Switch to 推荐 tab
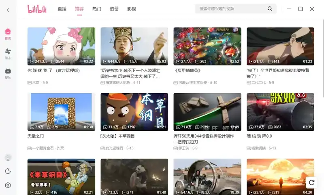This screenshot has height=195, width=324. 79,9
